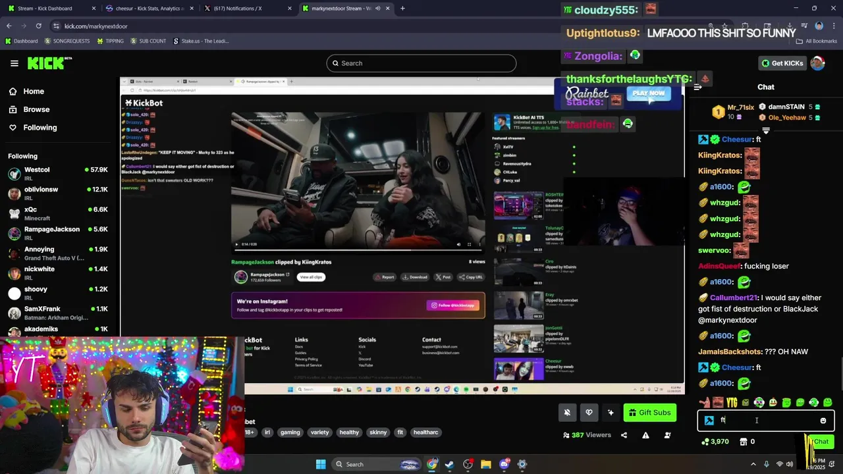
Task: Open the Westcol channel
Action: pos(58,174)
